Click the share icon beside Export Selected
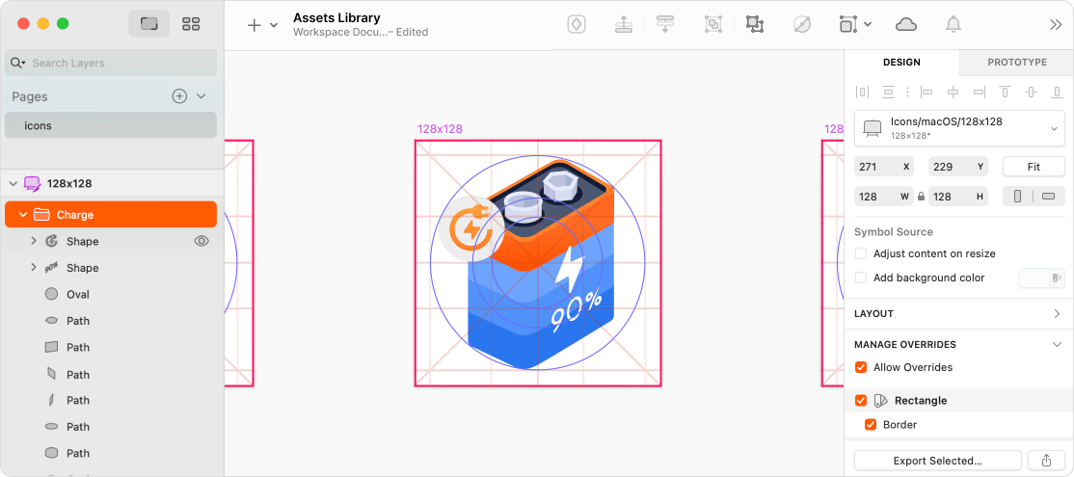Image resolution: width=1074 pixels, height=477 pixels. tap(1046, 461)
